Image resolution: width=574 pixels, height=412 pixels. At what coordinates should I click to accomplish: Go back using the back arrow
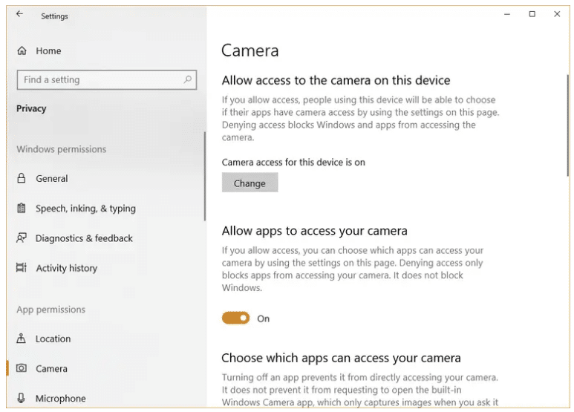pyautogui.click(x=20, y=14)
